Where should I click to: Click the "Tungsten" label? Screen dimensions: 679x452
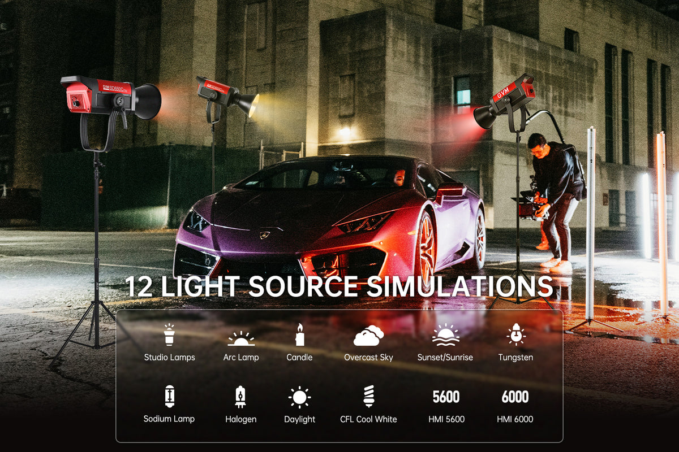pyautogui.click(x=515, y=357)
